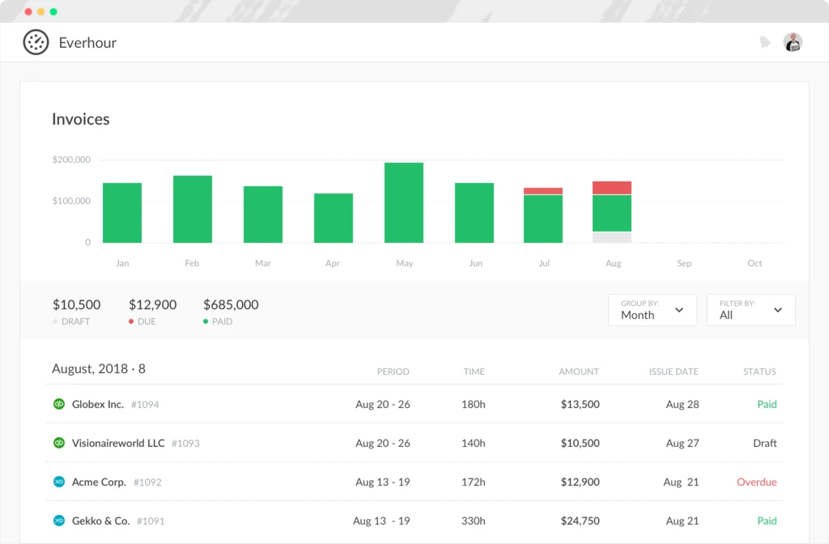The height and width of the screenshot is (544, 829).
Task: Click the Xero icon beside Gekko & Co.
Action: [59, 521]
